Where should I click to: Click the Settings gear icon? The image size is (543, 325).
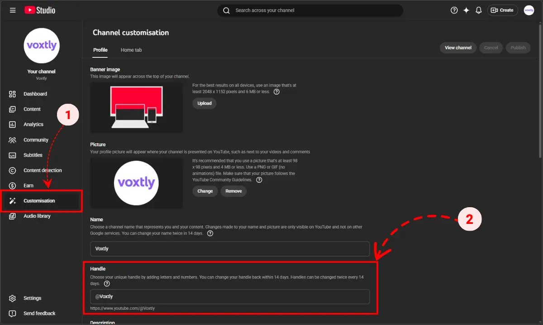point(13,298)
